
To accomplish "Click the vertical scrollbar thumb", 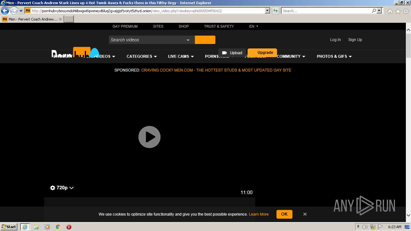I will pyautogui.click(x=408, y=45).
